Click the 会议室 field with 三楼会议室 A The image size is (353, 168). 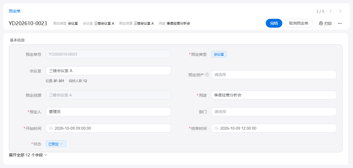coord(108,71)
